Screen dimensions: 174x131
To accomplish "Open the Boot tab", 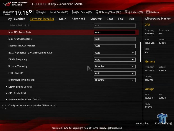I will click(110, 19).
